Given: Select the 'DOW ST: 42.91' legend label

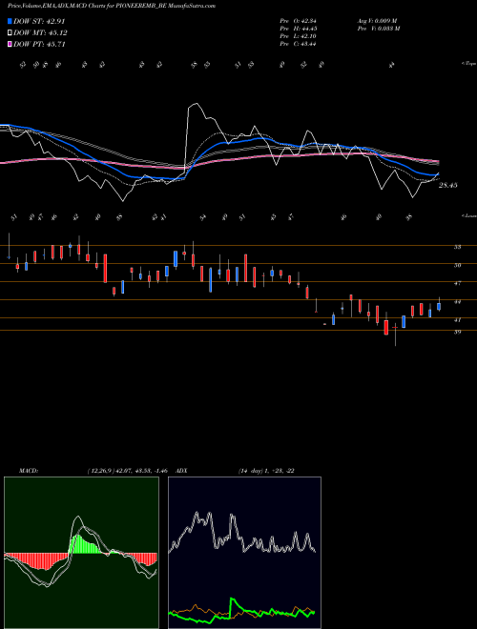Looking at the screenshot, I should (x=39, y=21).
